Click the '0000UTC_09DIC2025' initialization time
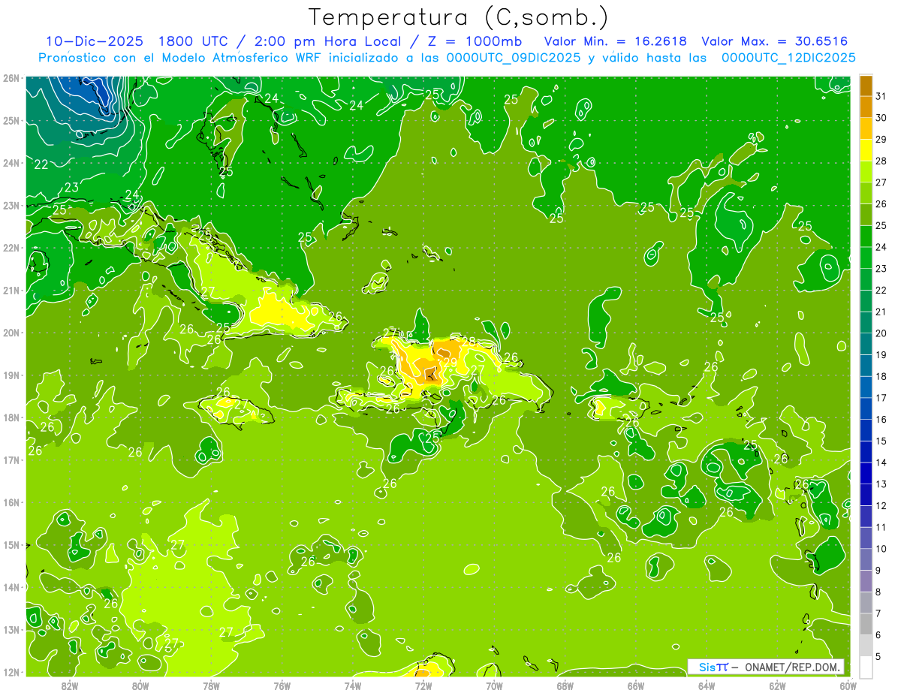This screenshot has height=696, width=901. pyautogui.click(x=513, y=58)
